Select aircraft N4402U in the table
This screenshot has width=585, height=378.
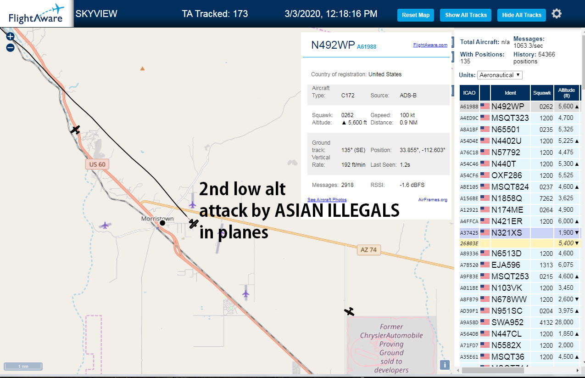pos(520,141)
